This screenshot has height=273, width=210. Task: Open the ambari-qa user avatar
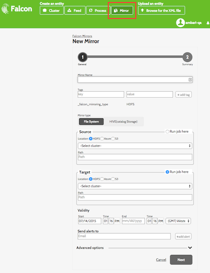point(180,23)
